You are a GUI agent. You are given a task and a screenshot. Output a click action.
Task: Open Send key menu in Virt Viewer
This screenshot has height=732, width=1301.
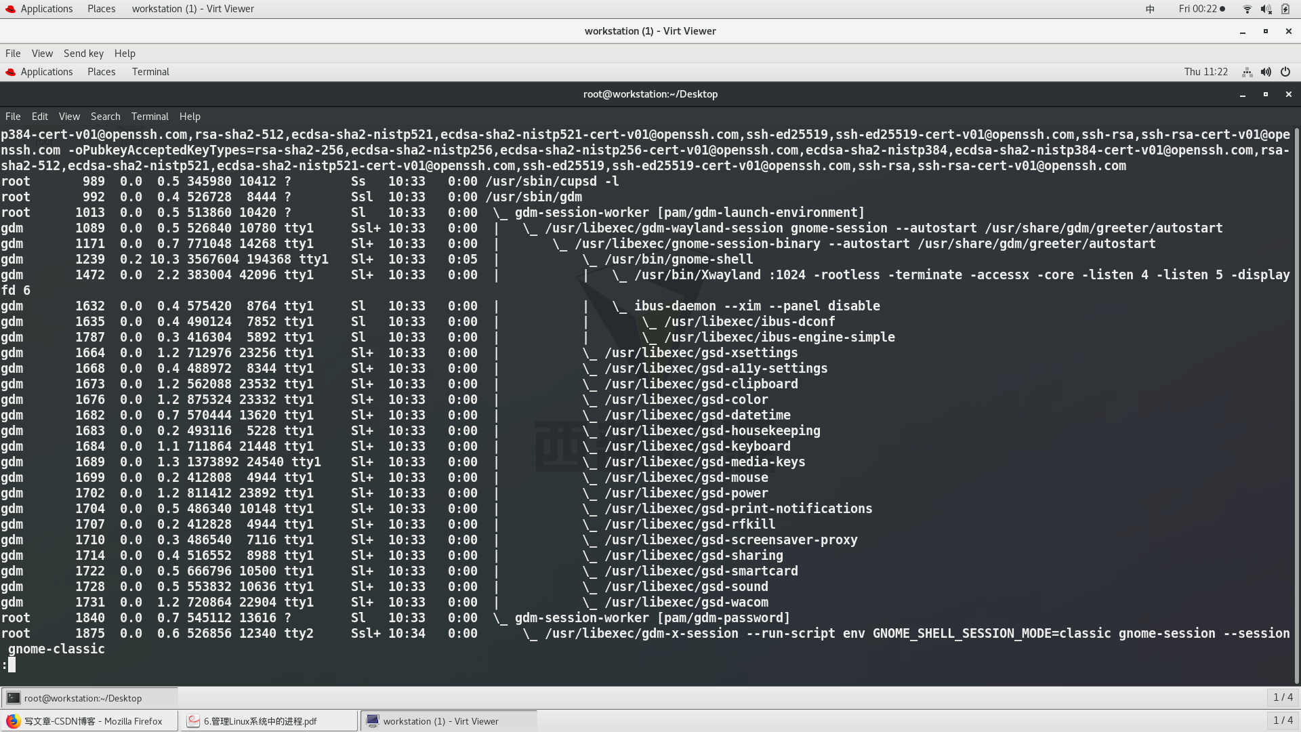83,54
